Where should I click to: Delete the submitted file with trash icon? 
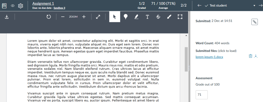pyautogui.click(x=250, y=56)
